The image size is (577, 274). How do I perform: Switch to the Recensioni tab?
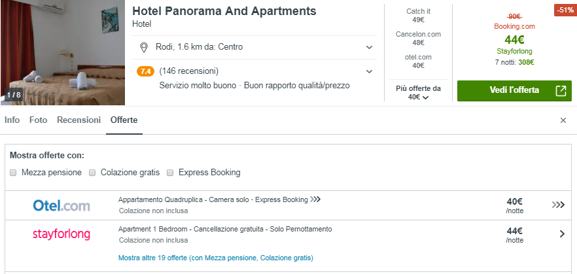pos(79,120)
